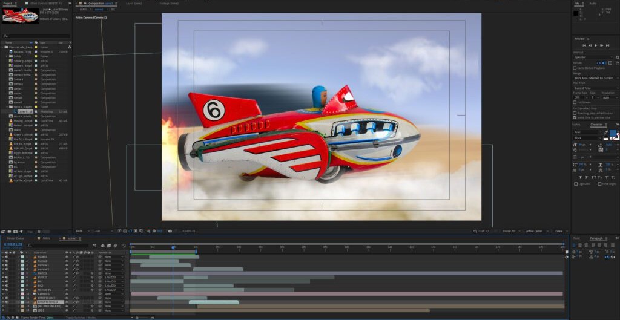This screenshot has width=620, height=320.
Task: Apply Faux Italic text style
Action: coord(586,177)
